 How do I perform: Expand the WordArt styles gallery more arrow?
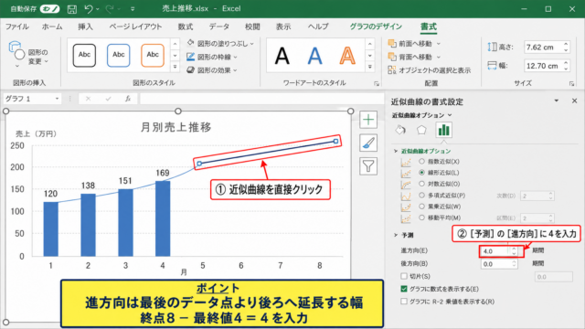pyautogui.click(x=369, y=67)
